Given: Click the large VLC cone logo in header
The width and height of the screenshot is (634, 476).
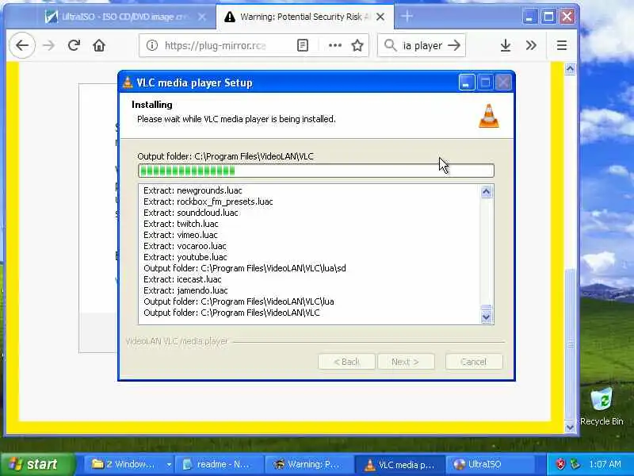Looking at the screenshot, I should tap(489, 116).
